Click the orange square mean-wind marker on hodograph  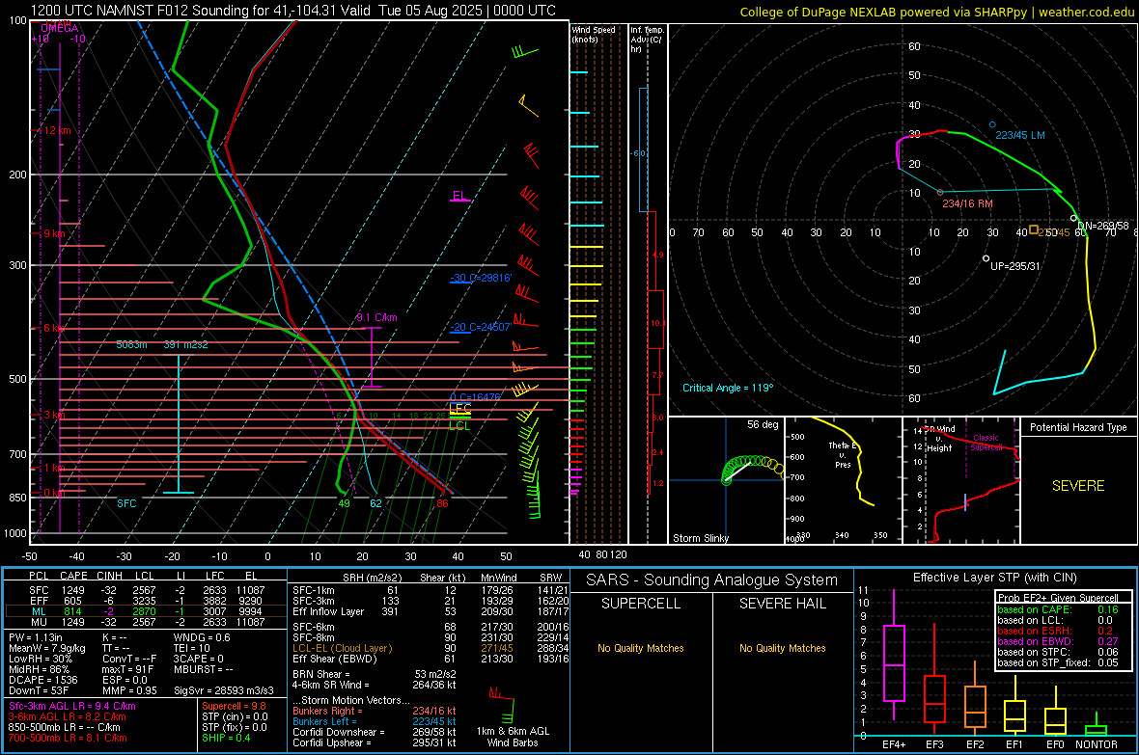pyautogui.click(x=1034, y=230)
